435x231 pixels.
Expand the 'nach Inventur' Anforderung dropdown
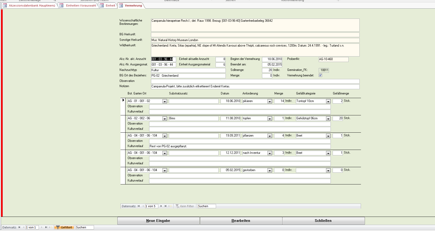[x=270, y=153]
